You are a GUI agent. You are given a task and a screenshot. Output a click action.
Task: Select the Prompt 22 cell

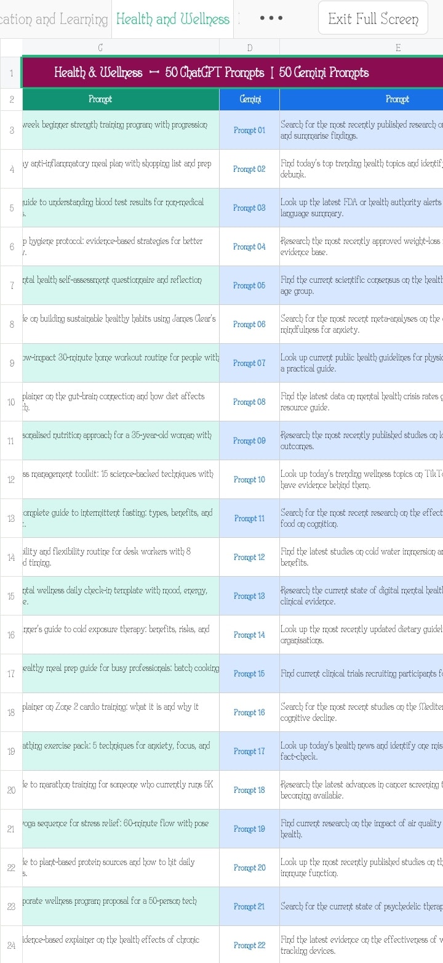[249, 945]
